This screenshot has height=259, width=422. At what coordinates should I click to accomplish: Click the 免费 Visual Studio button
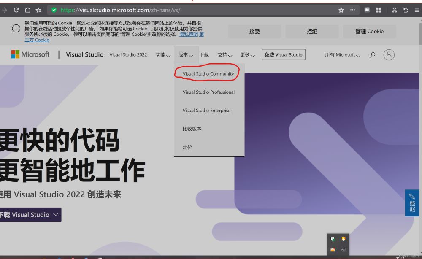point(284,55)
